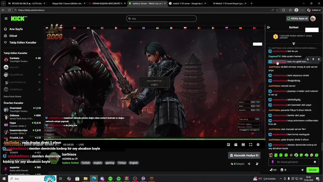Viewport: 323px width, 182px height.
Task: Open the emoji picker in chat input
Action: (x=315, y=162)
